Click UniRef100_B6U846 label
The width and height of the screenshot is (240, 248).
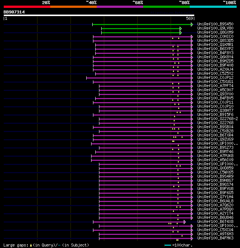(215, 217)
